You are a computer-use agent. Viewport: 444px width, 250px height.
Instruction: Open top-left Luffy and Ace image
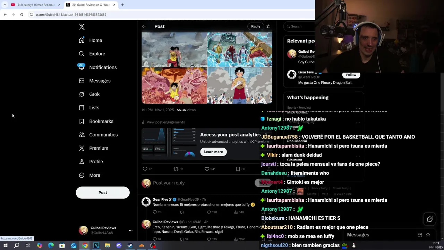click(x=174, y=49)
